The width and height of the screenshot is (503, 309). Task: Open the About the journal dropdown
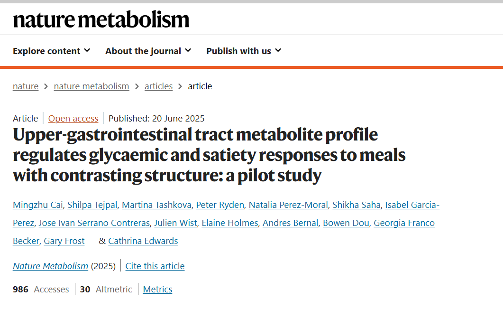tap(148, 51)
